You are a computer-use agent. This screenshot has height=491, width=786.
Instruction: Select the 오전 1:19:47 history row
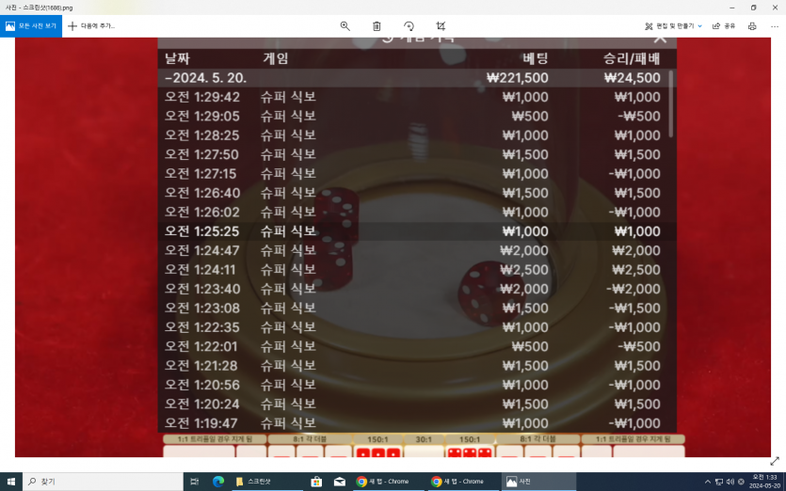(417, 423)
